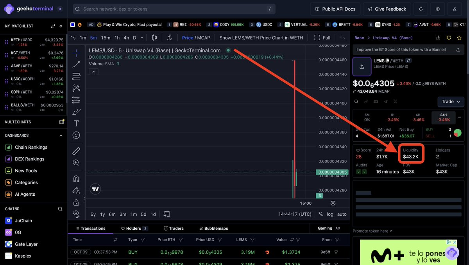
Task: Share this pool page
Action: [439, 38]
